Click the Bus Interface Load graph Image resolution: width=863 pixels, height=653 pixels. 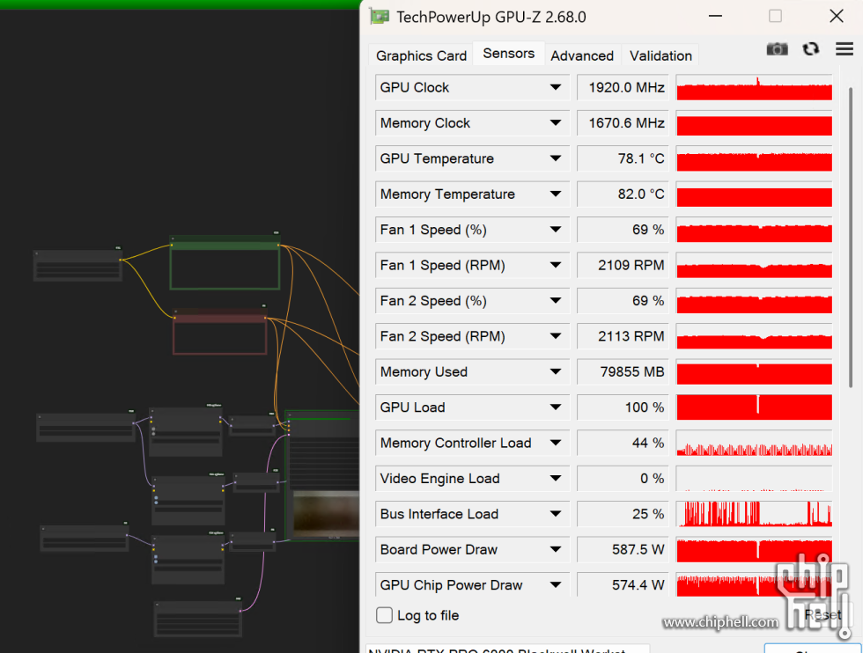pos(754,514)
